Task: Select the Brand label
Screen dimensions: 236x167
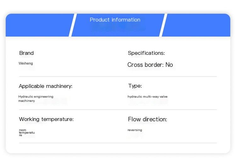Action: coord(26,53)
